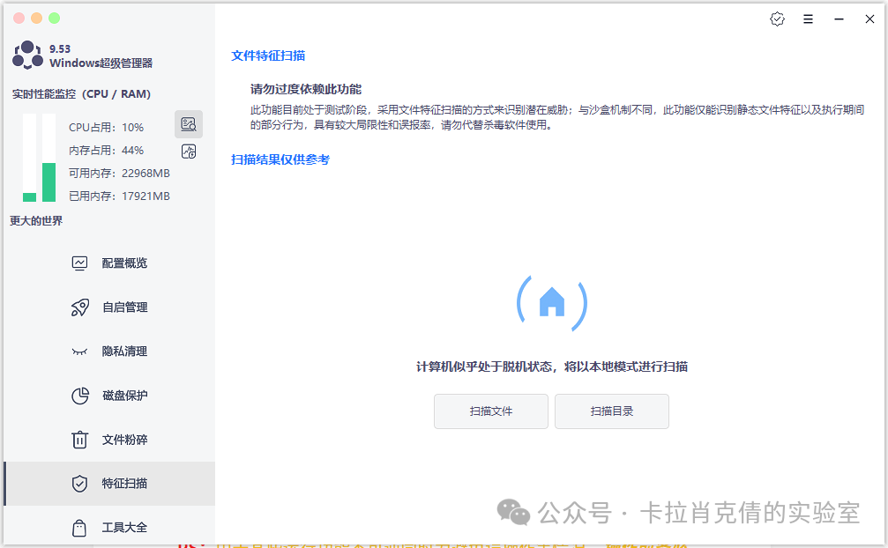Click the Windows超级管理器 app logo
This screenshot has height=548, width=888.
(x=27, y=56)
